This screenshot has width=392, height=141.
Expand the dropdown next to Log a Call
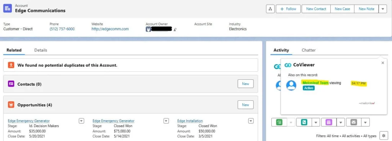316,122
